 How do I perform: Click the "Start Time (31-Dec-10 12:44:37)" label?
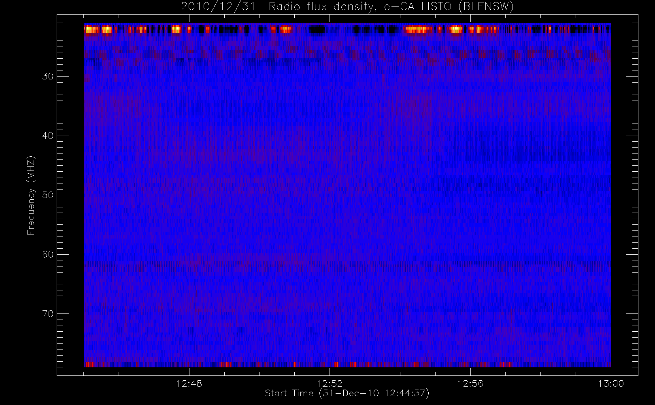click(347, 393)
